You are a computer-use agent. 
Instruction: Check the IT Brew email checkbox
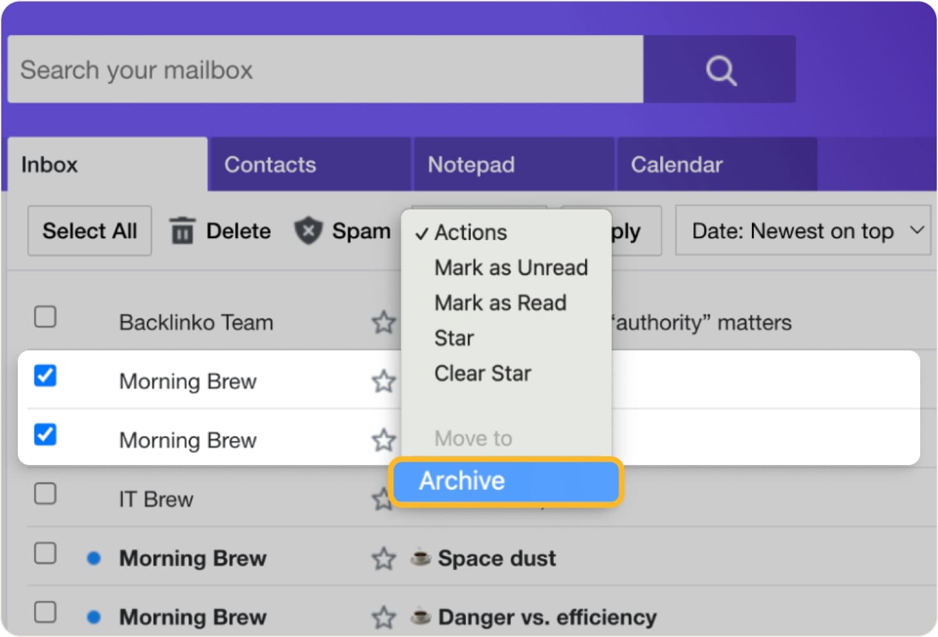[x=45, y=494]
